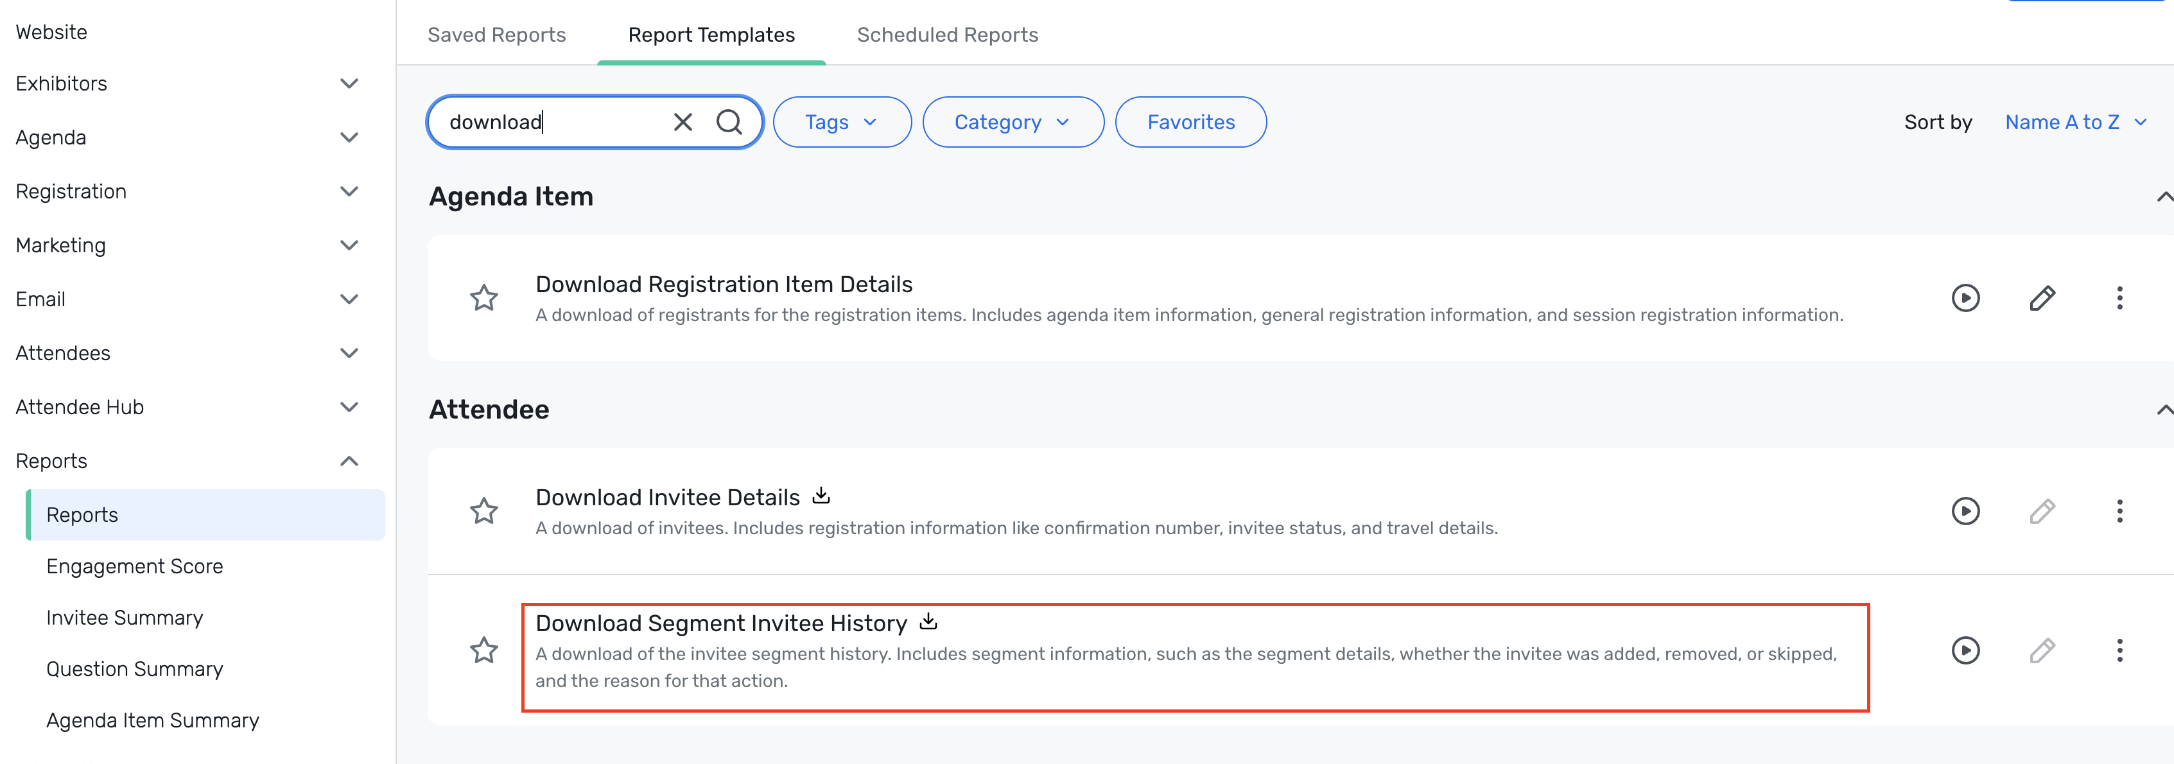The width and height of the screenshot is (2174, 764).
Task: Toggle star on Download Segment Invitee History
Action: (483, 650)
